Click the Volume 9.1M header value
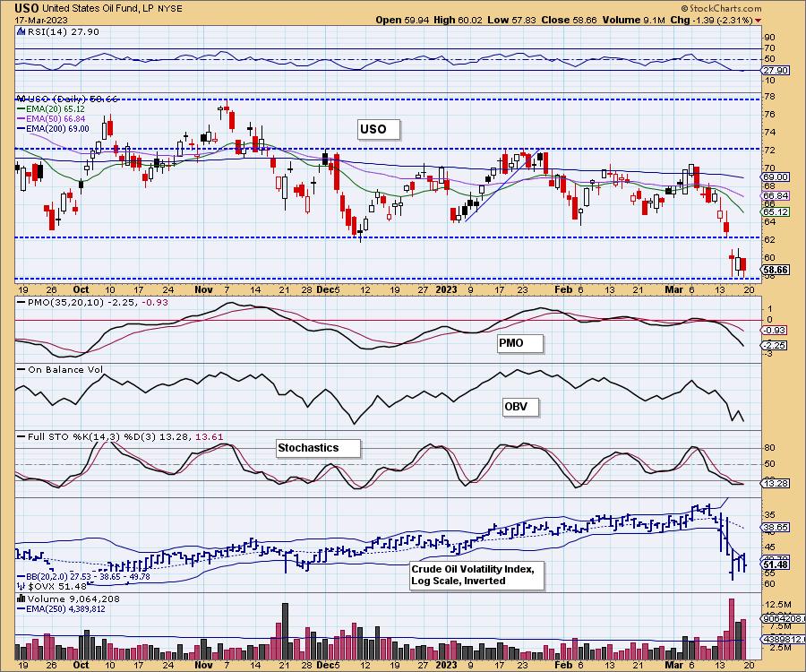Viewport: 806px width, 672px height. click(634, 20)
